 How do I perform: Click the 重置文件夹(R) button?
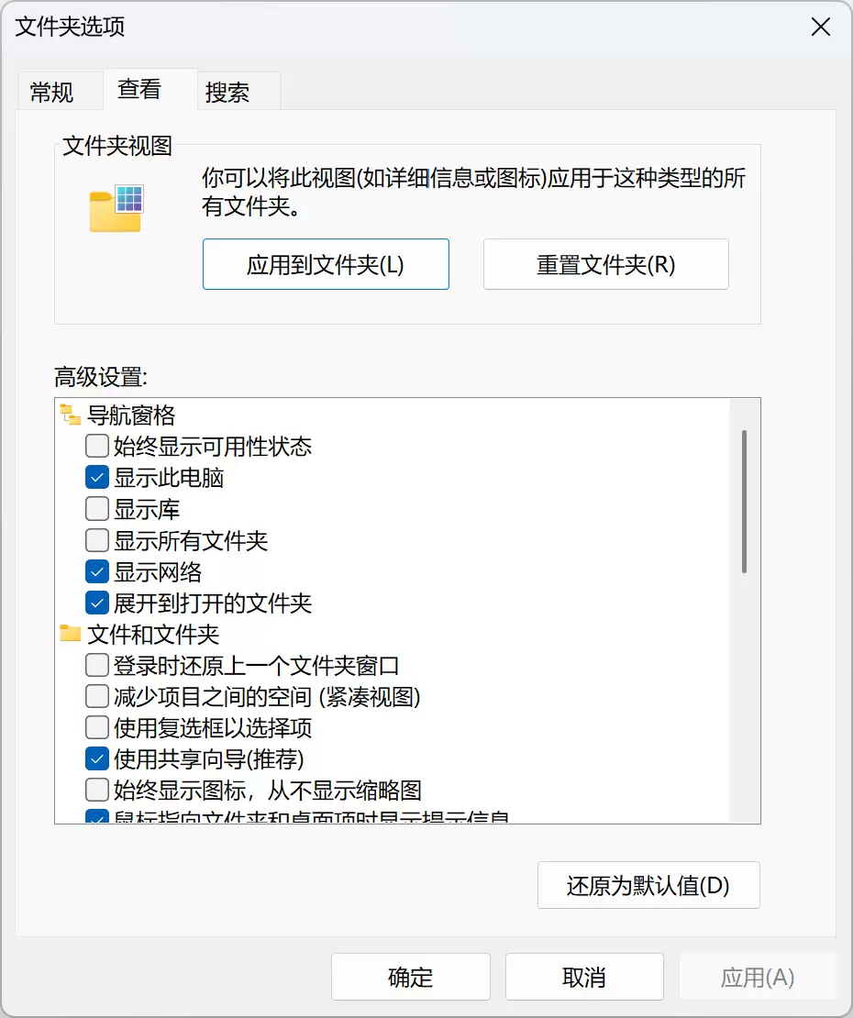[605, 264]
